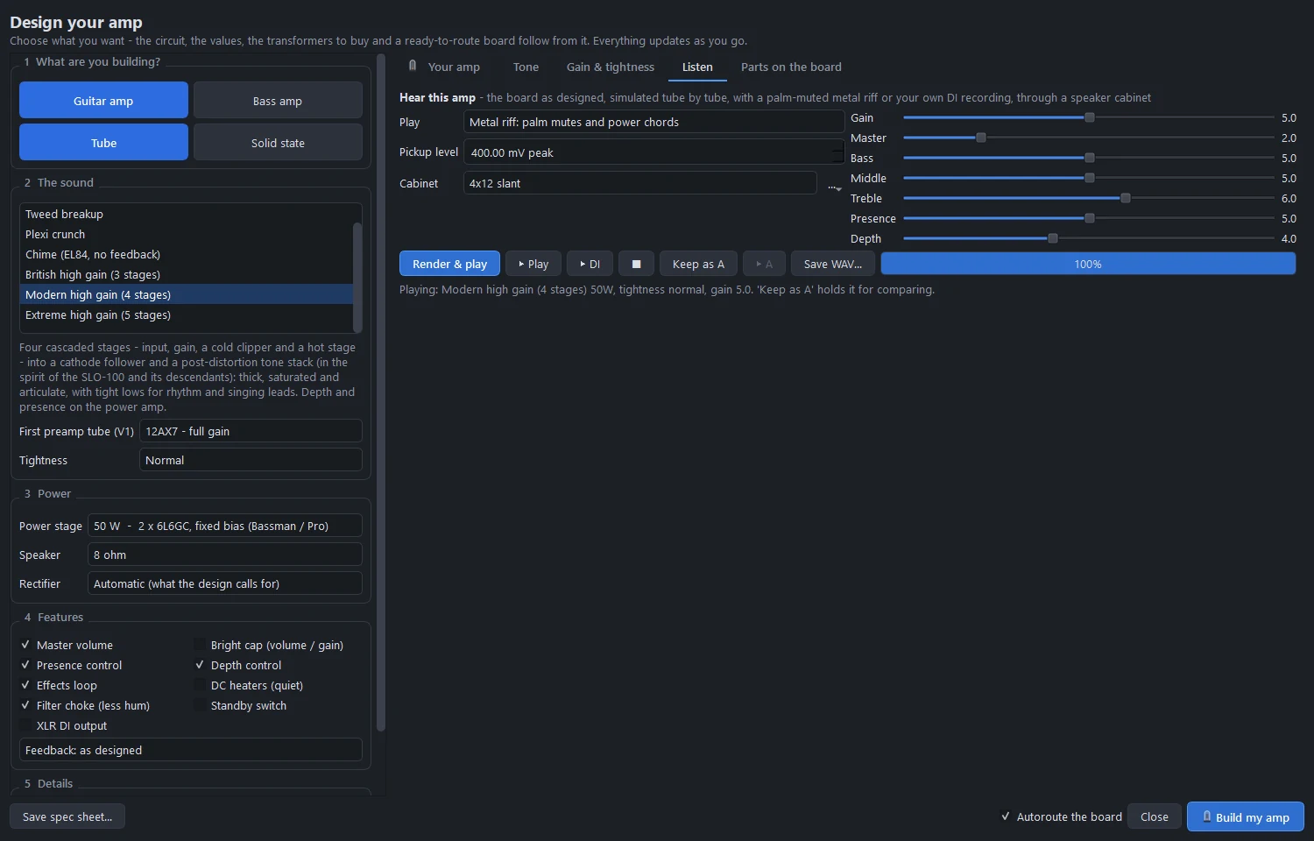The width and height of the screenshot is (1314, 841).
Task: Click Save WAV... button
Action: click(x=833, y=264)
